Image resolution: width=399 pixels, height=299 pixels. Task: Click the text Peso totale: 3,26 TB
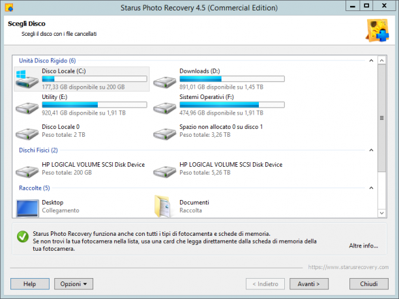coord(205,135)
